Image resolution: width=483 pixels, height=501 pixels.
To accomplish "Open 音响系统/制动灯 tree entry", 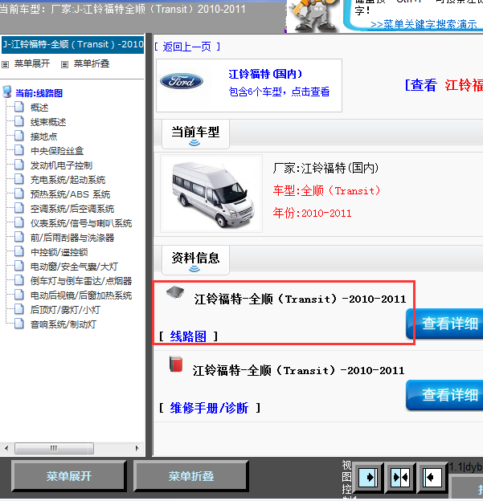I will (63, 324).
